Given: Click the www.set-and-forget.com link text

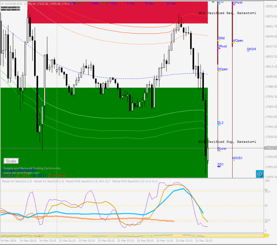Looking at the screenshot, I should (21, 173).
